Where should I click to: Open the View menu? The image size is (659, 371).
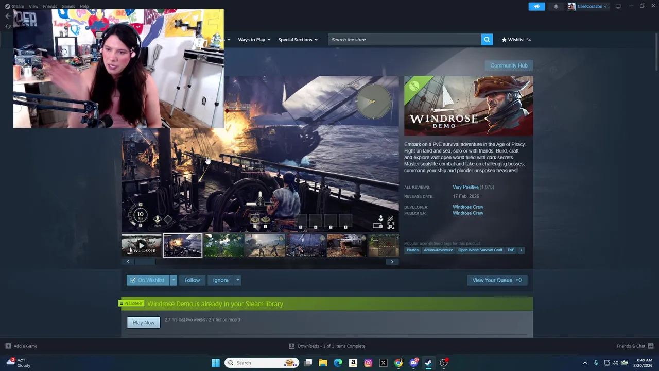pyautogui.click(x=33, y=6)
